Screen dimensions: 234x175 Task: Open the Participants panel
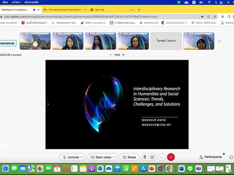click(x=211, y=157)
